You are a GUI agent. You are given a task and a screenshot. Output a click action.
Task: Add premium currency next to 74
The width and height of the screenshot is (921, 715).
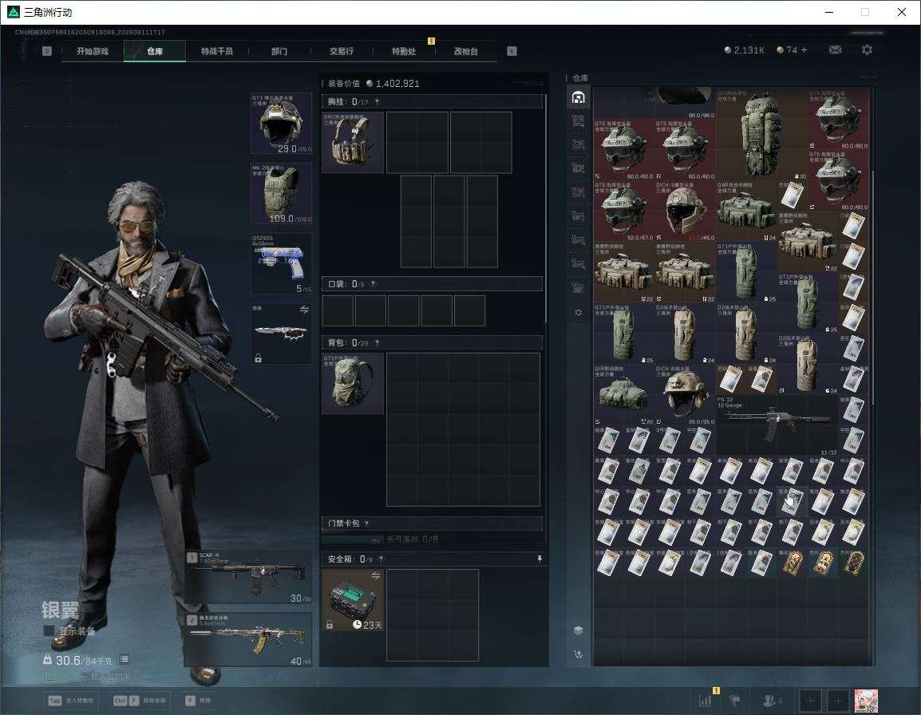(804, 50)
